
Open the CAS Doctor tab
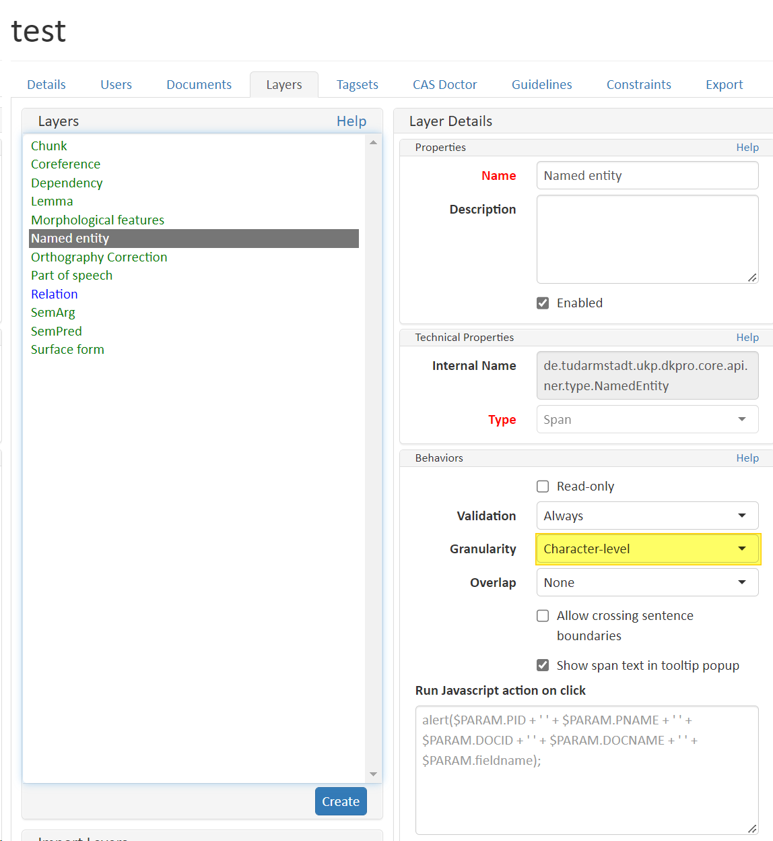pos(444,84)
